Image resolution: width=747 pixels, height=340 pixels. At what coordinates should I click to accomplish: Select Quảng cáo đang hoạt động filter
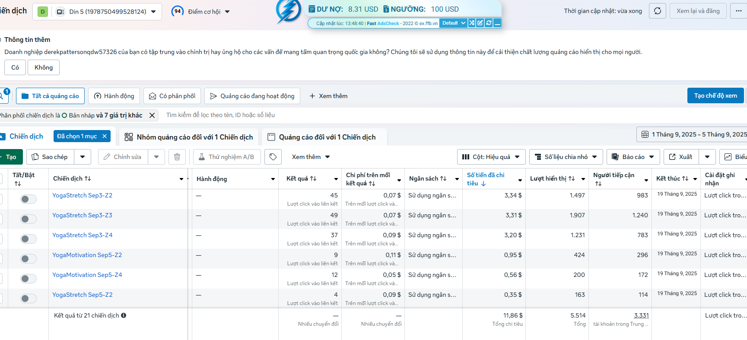[252, 96]
